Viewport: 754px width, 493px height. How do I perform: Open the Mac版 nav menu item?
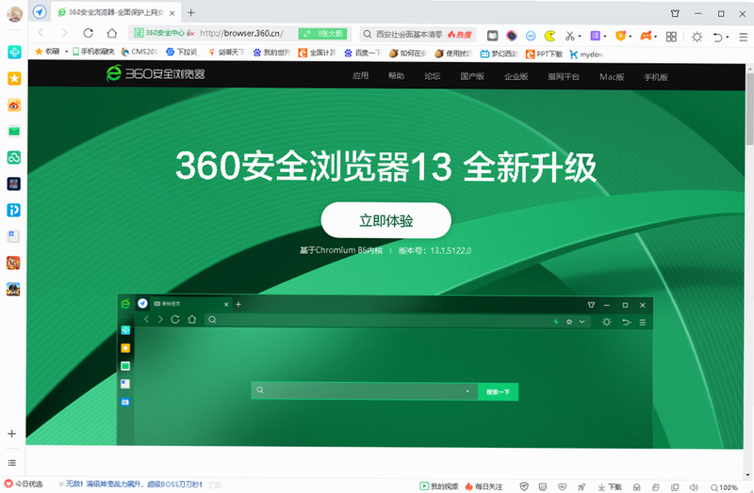tap(612, 77)
